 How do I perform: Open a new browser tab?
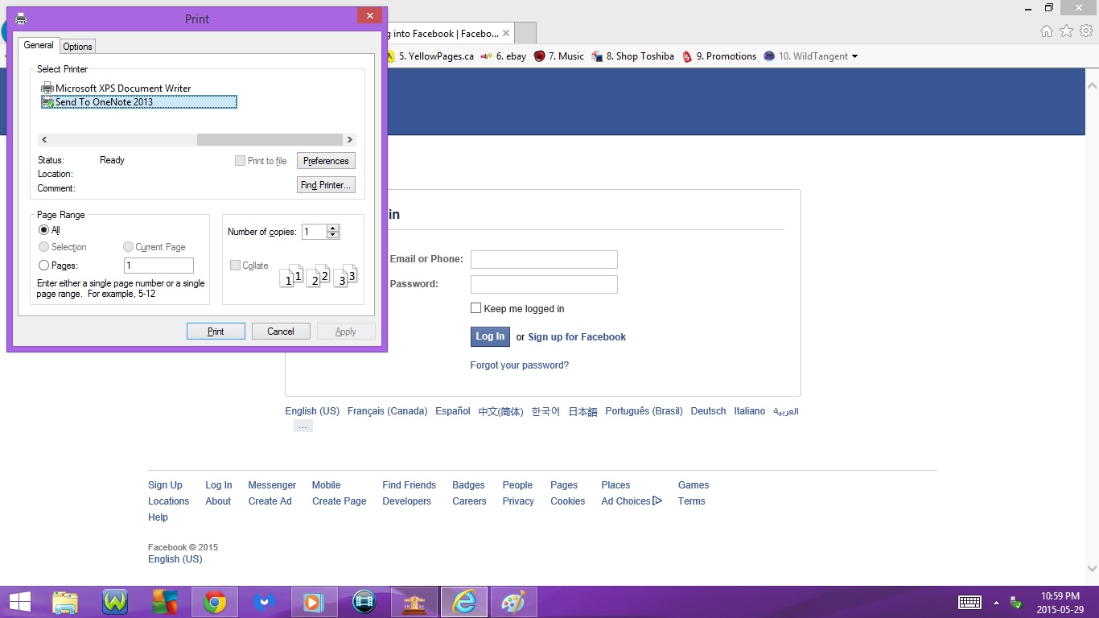pos(525,34)
